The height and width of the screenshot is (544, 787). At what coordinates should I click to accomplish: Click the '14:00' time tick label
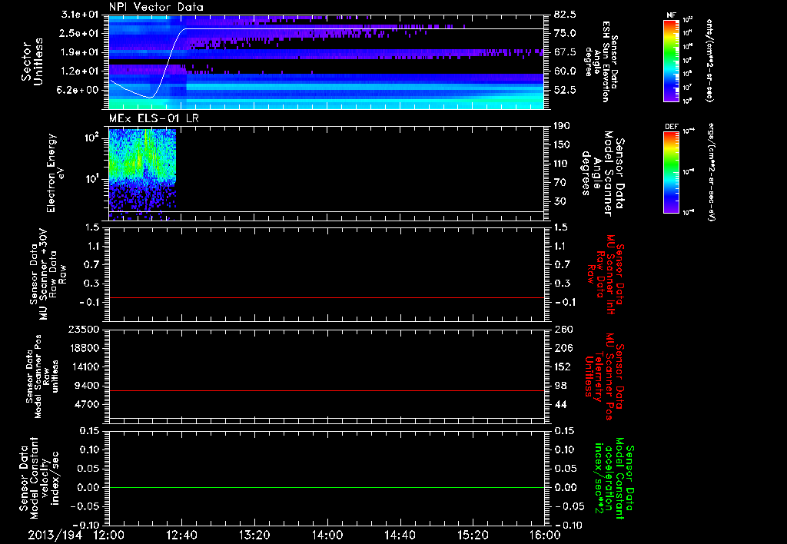click(327, 535)
